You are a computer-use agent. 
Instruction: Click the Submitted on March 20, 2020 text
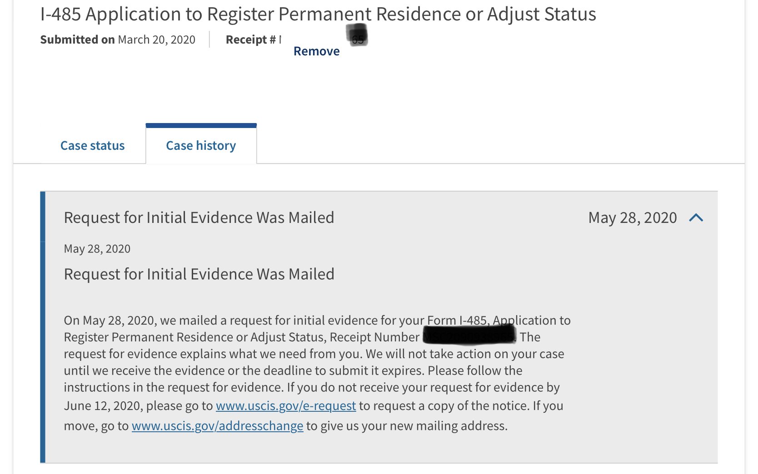point(118,39)
